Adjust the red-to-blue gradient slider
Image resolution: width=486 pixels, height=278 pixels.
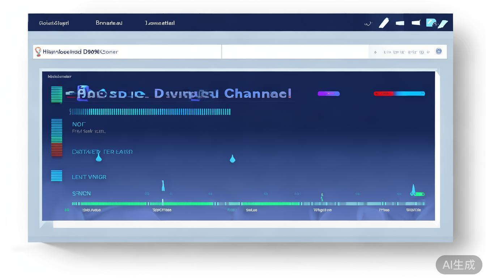399,93
